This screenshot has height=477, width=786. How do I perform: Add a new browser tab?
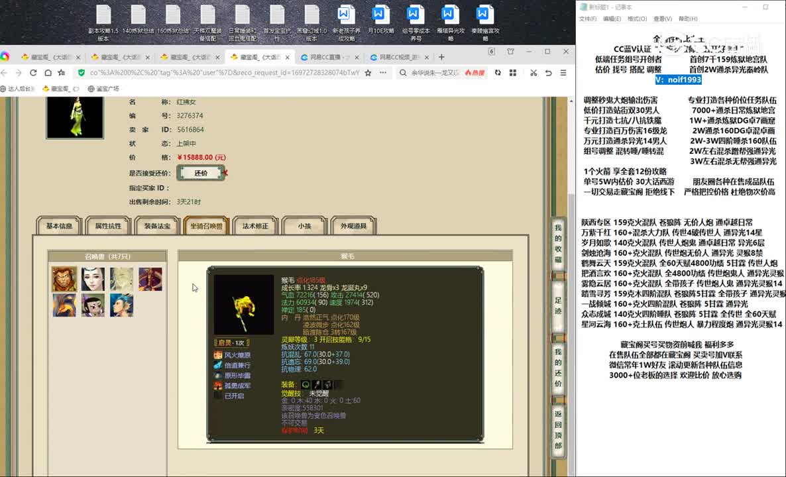[x=441, y=57]
